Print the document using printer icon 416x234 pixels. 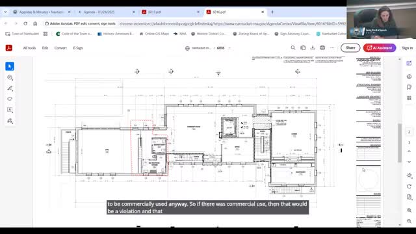pyautogui.click(x=322, y=47)
